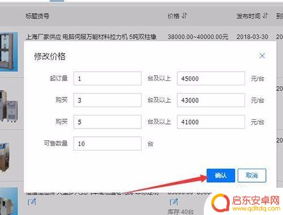This screenshot has height=215, width=283.
Task: Open the 上海厂家供应 product title
Action: click(91, 37)
